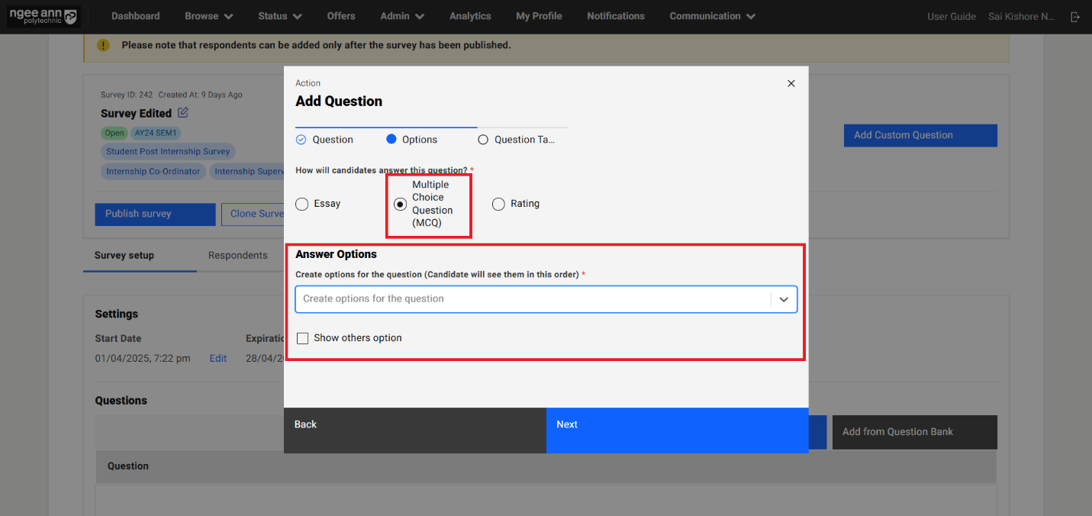Image resolution: width=1092 pixels, height=516 pixels.
Task: Click the completed Question step checkmark
Action: coord(301,140)
